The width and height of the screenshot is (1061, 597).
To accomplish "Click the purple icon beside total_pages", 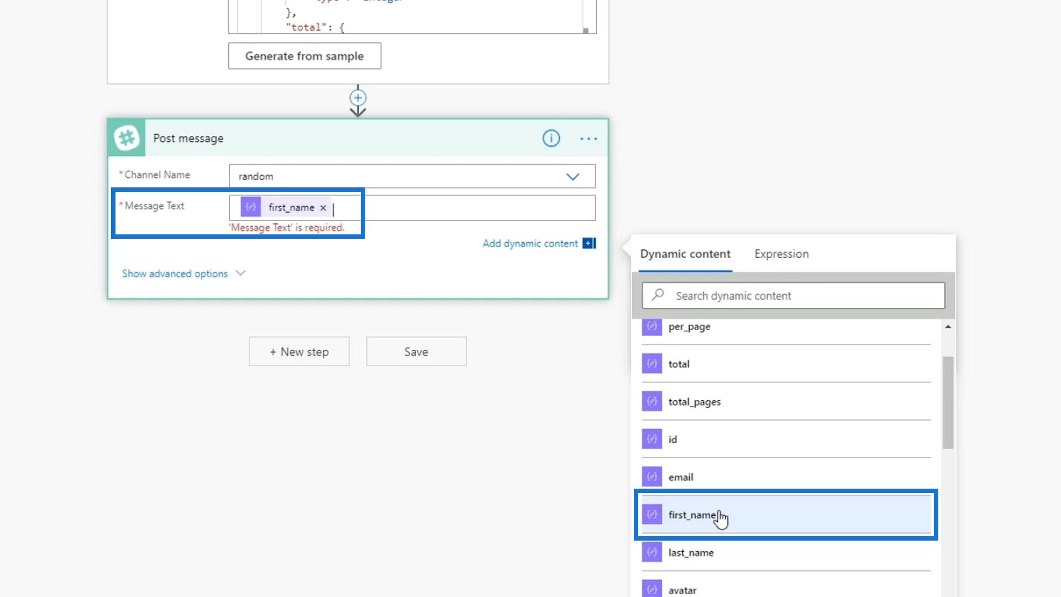I will pyautogui.click(x=652, y=401).
